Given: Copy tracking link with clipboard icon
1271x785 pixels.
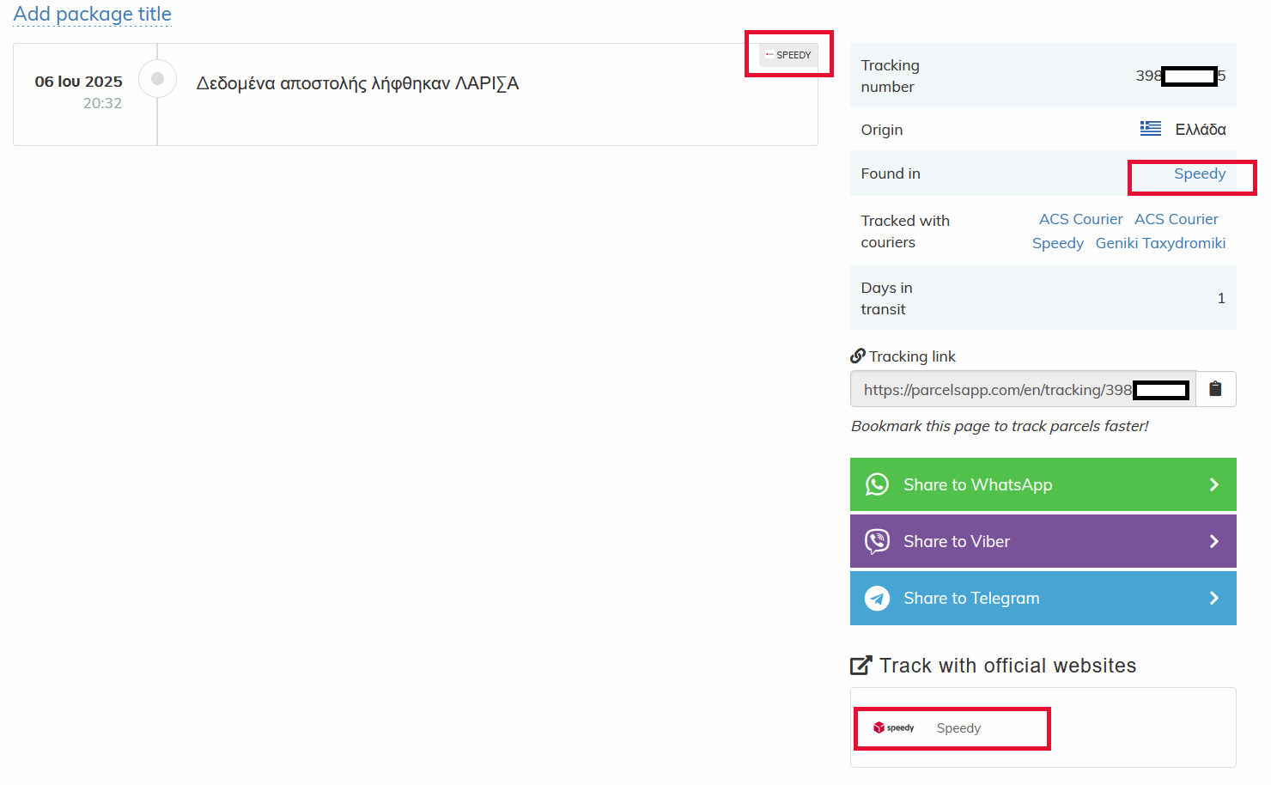Looking at the screenshot, I should (x=1215, y=389).
